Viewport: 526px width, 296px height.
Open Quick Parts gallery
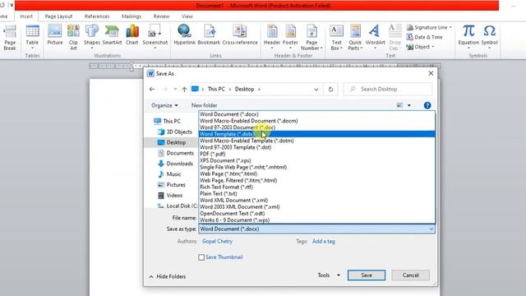click(x=355, y=38)
